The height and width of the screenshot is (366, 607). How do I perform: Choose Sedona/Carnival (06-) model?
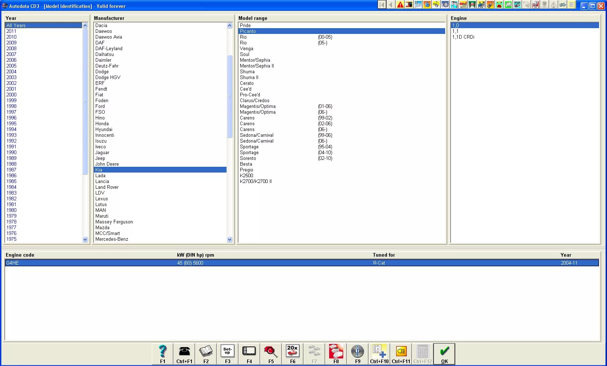[x=342, y=141]
